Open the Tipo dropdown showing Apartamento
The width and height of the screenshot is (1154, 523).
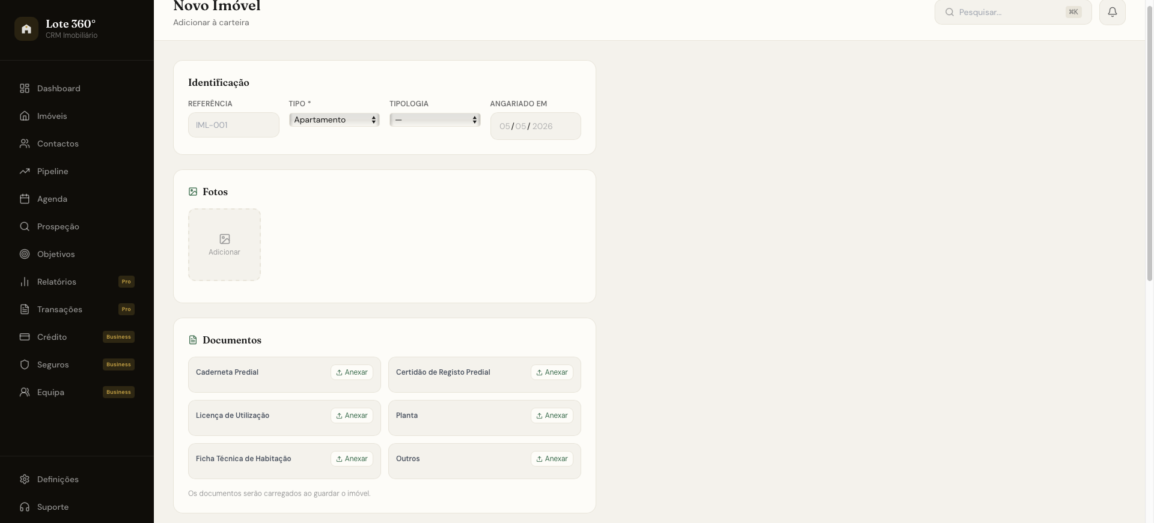click(x=334, y=119)
